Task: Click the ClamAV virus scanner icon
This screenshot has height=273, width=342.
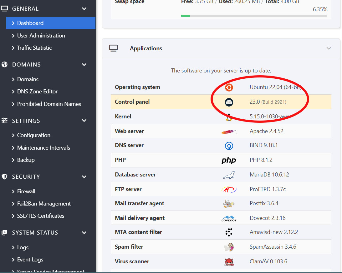Action: point(229,262)
